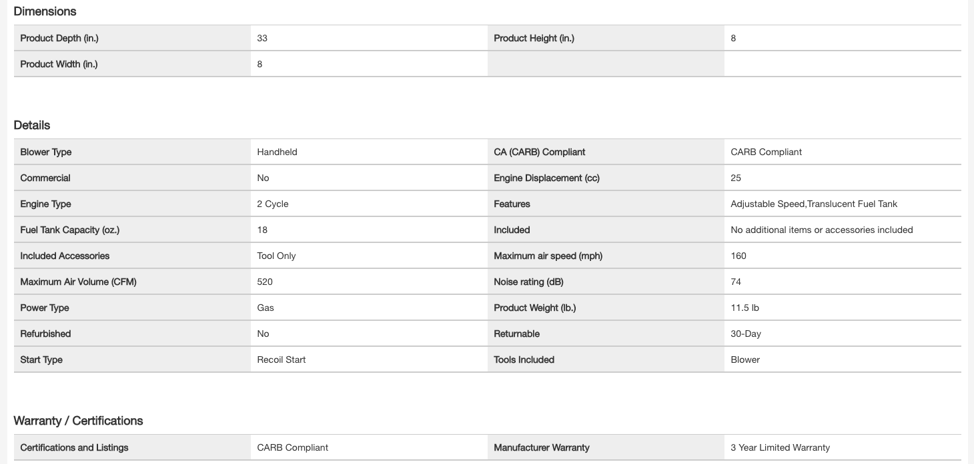The image size is (974, 464).
Task: Click the Fuel Tank Capacity (oz.) label
Action: point(70,230)
